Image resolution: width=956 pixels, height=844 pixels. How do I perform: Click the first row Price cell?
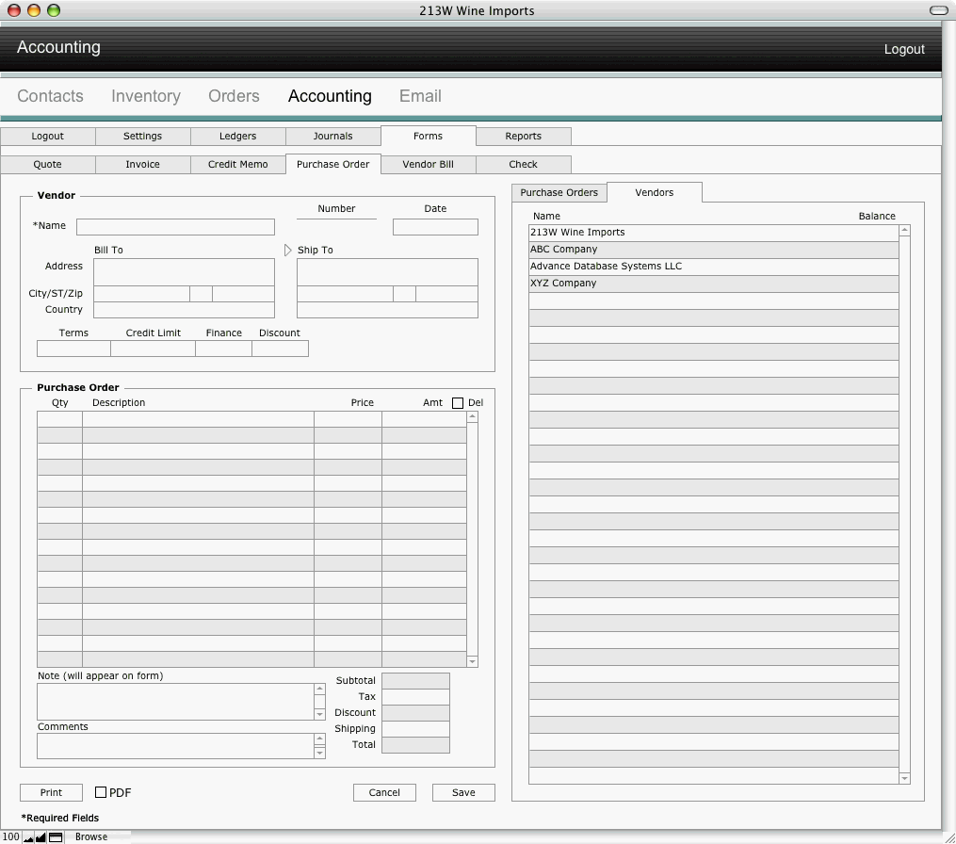point(348,419)
